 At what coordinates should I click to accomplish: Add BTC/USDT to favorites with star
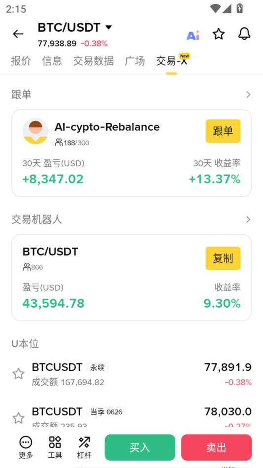[219, 34]
